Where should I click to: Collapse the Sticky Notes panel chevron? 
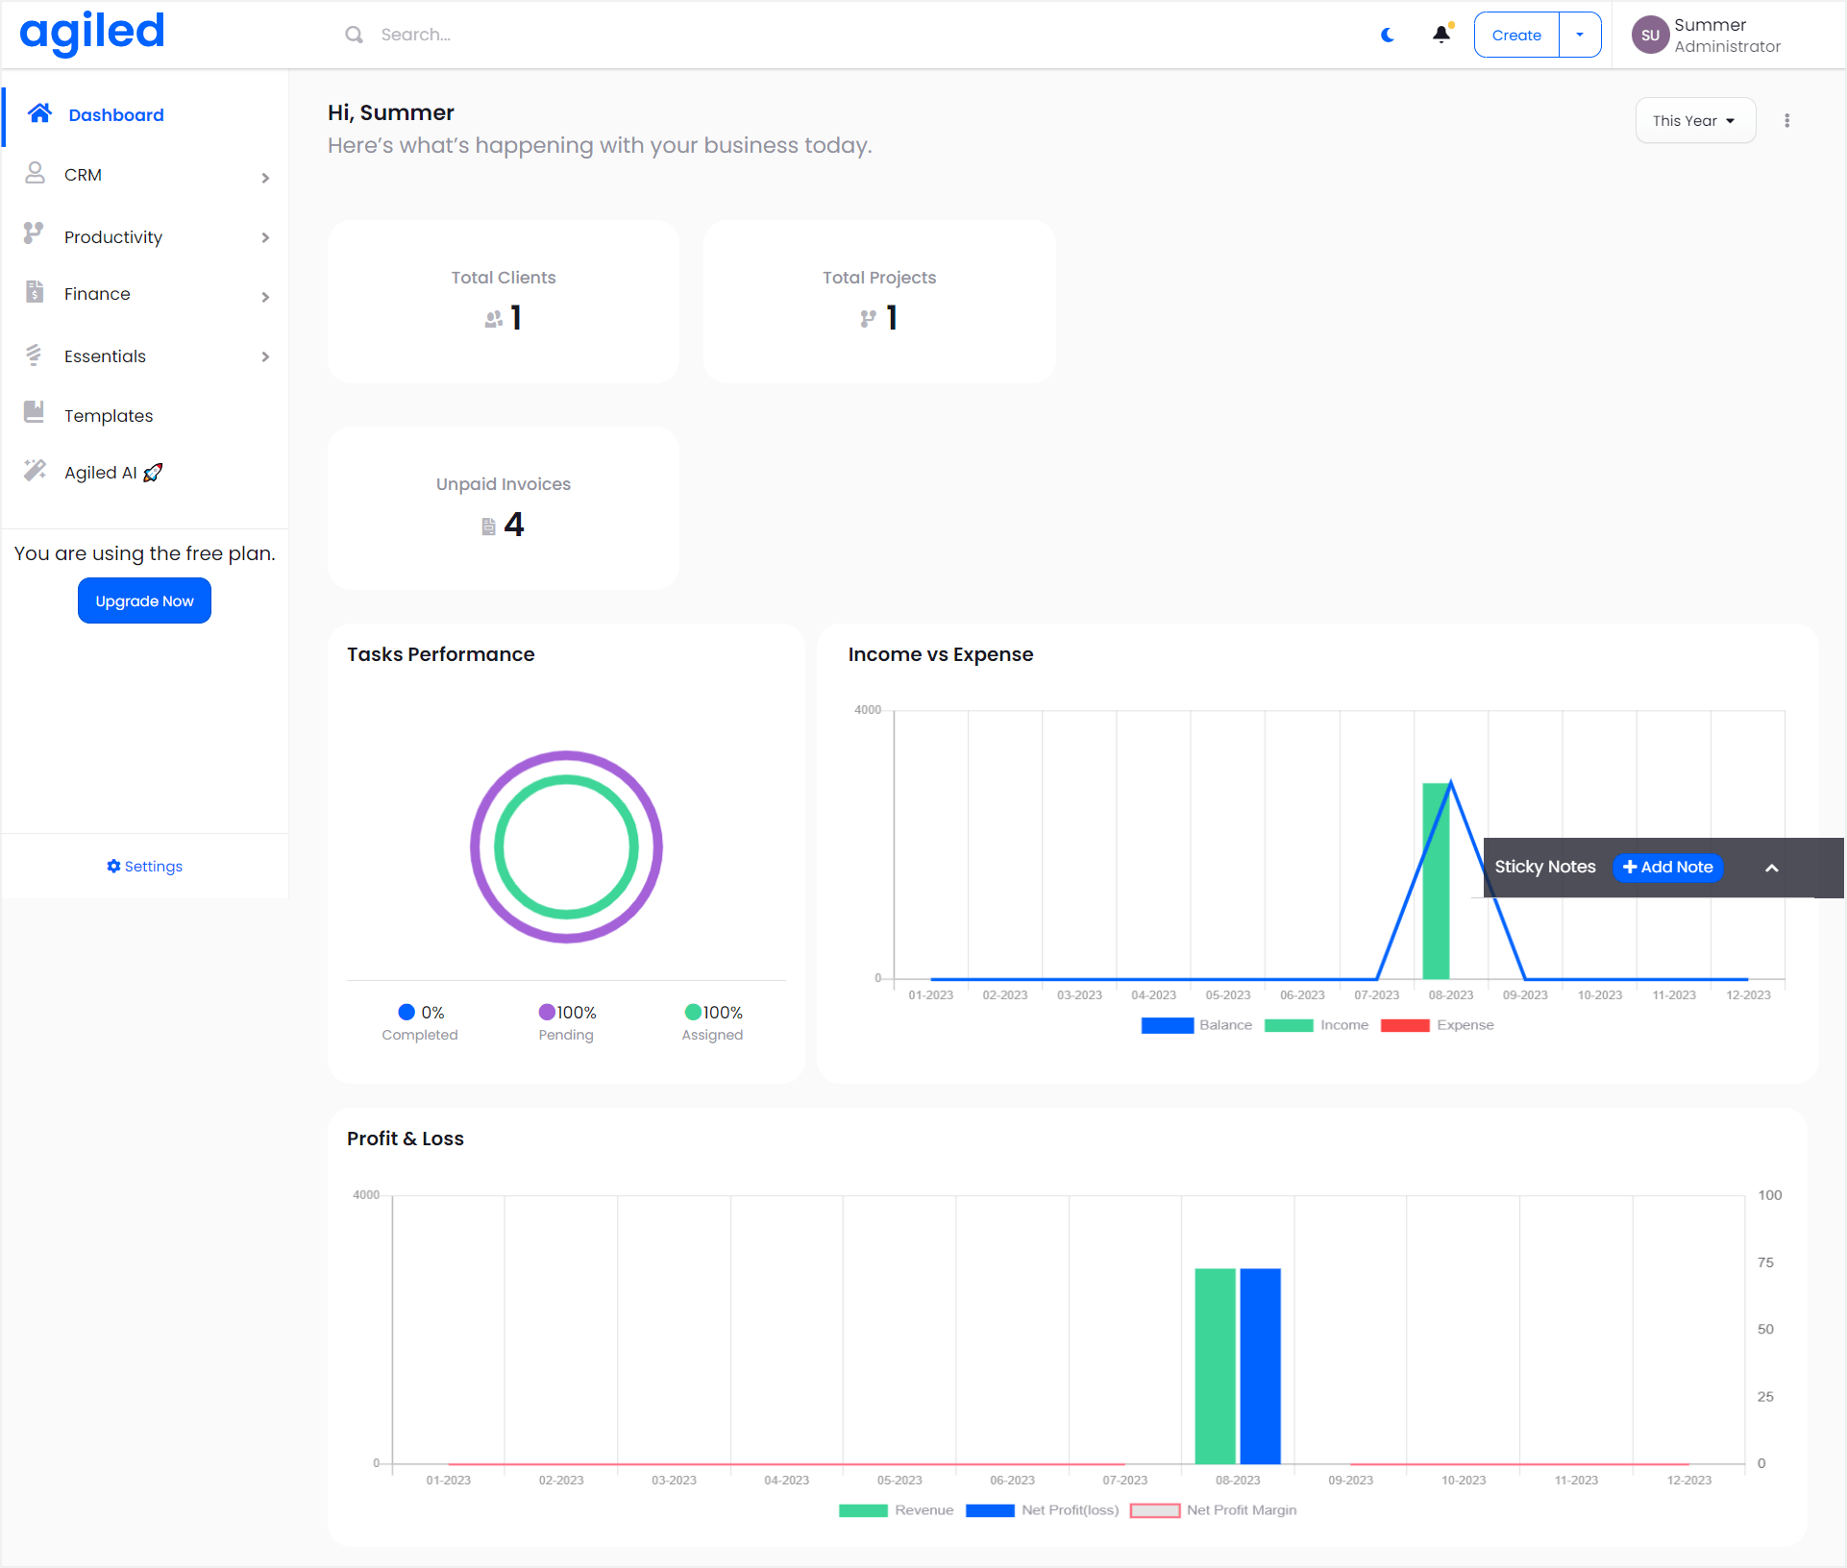[x=1772, y=869]
